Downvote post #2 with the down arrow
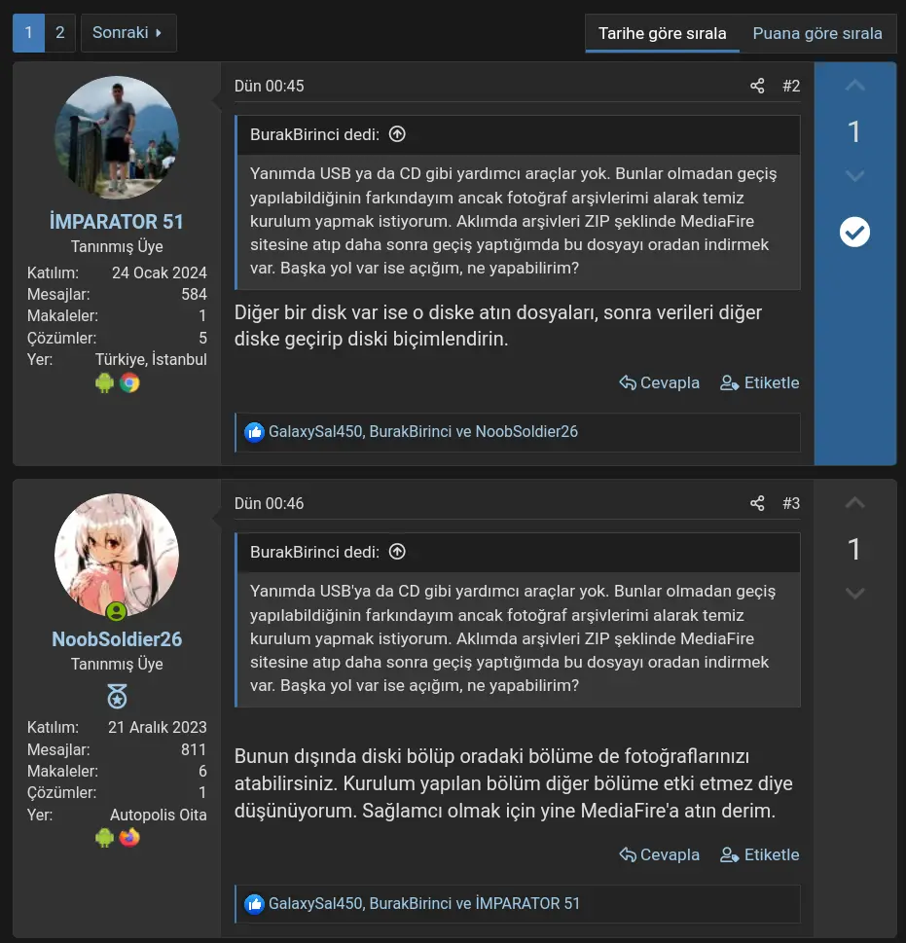The width and height of the screenshot is (906, 943). pyautogui.click(x=854, y=175)
